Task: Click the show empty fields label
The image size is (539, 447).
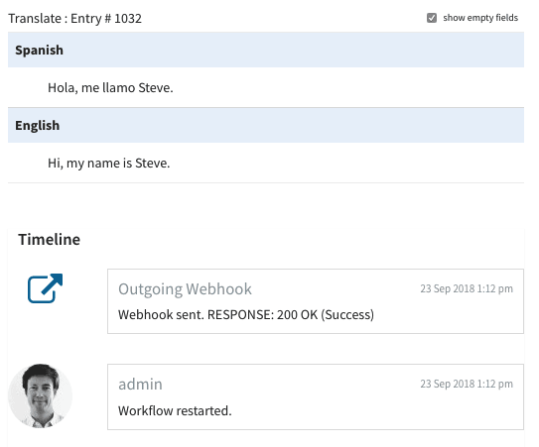Action: pos(480,18)
